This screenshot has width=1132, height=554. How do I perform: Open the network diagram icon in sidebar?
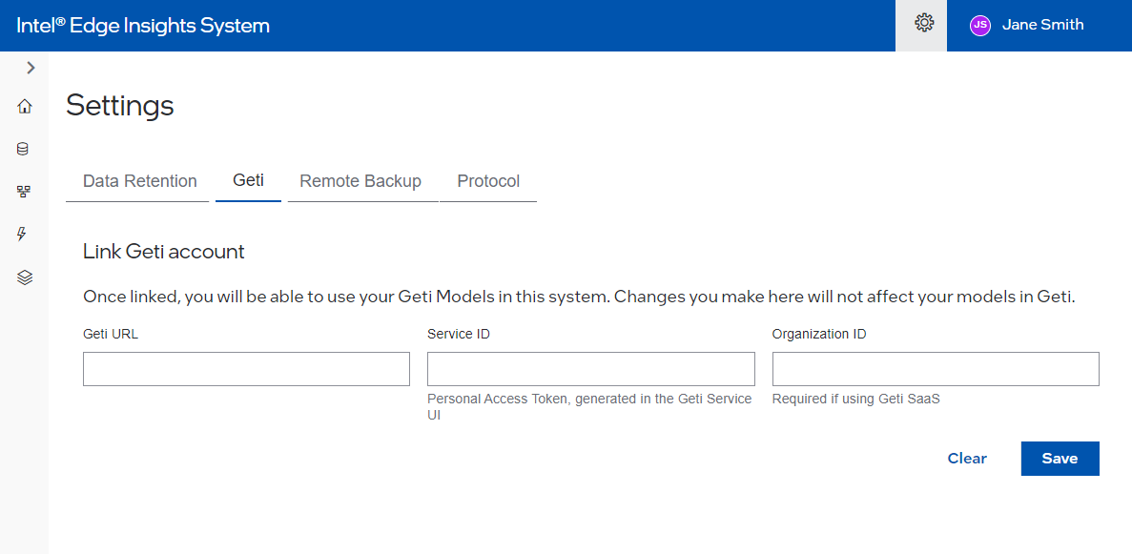pos(24,192)
